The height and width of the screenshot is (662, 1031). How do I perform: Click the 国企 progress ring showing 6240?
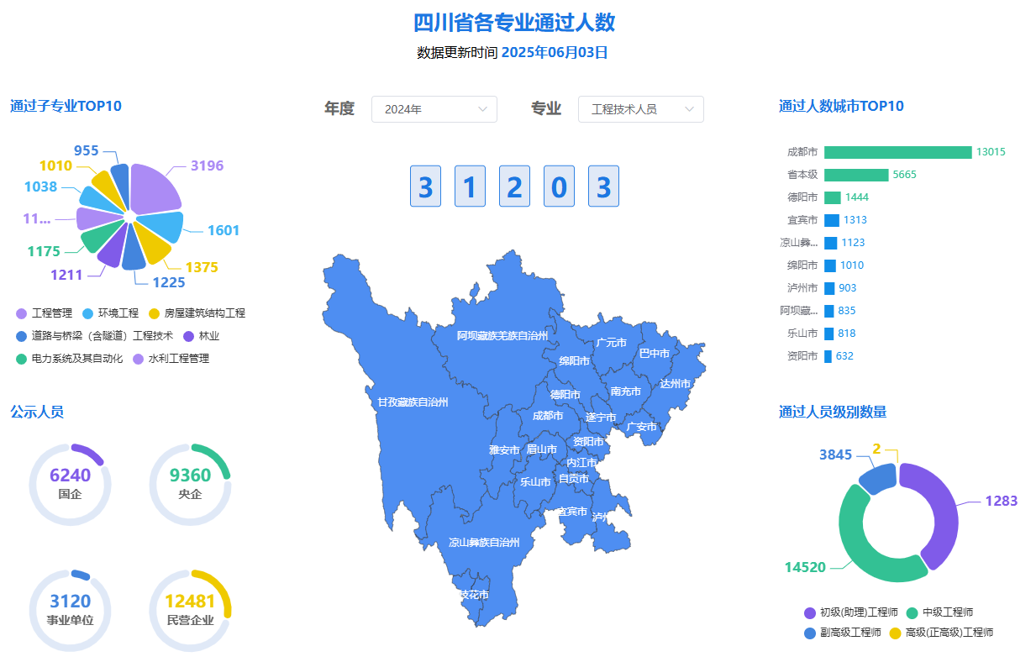click(x=70, y=483)
